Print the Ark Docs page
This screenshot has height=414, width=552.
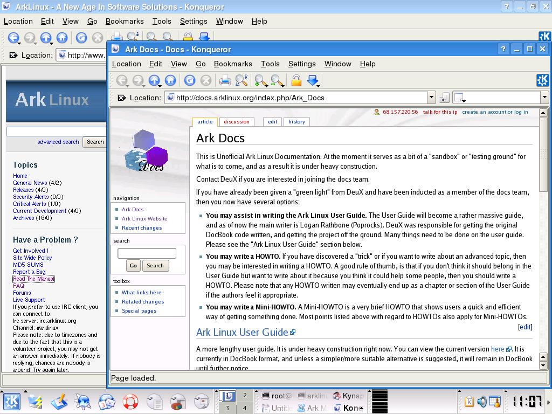(225, 81)
